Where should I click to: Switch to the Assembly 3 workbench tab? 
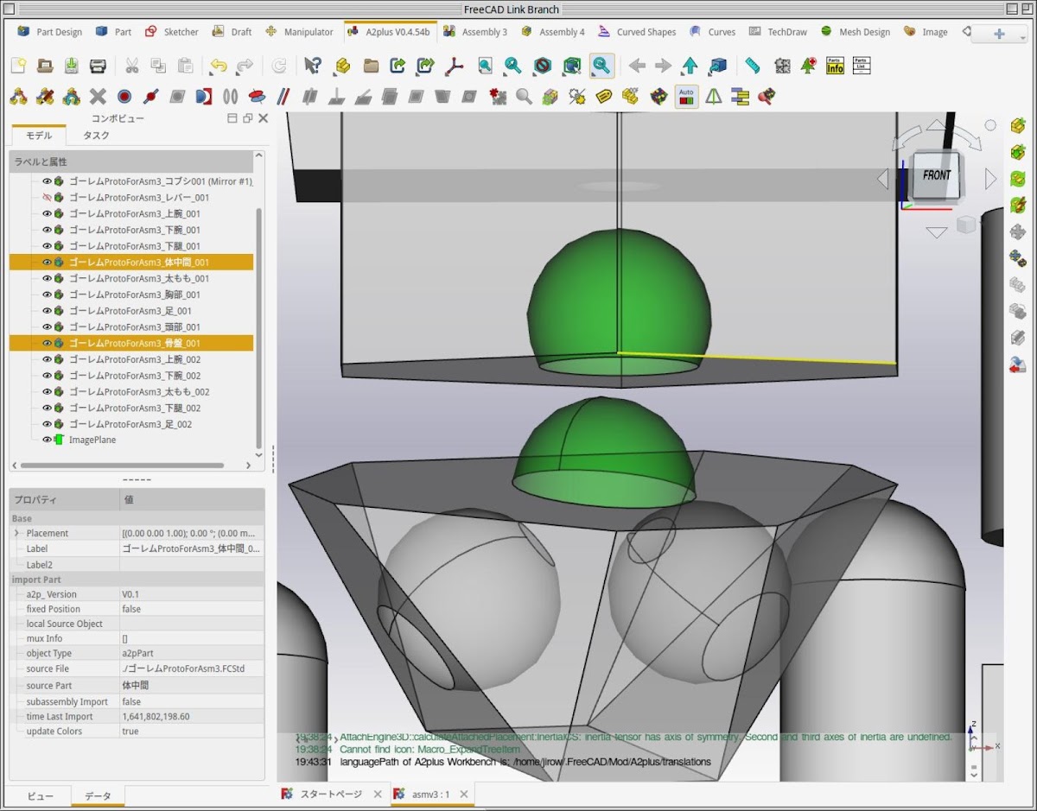(x=475, y=32)
